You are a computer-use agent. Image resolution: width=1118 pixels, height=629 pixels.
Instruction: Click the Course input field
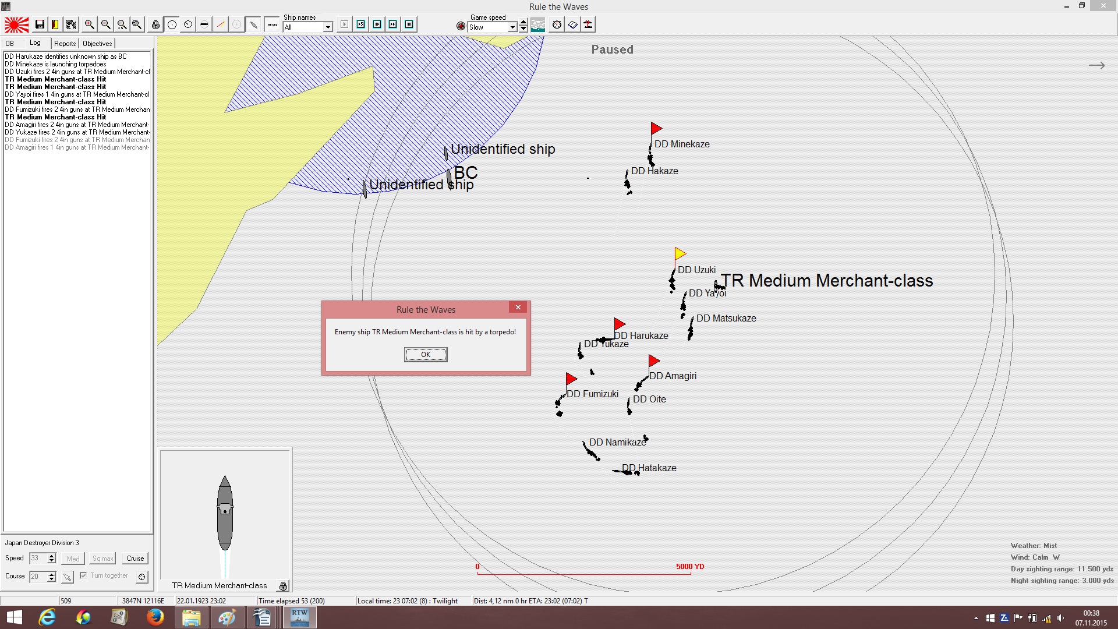point(38,577)
